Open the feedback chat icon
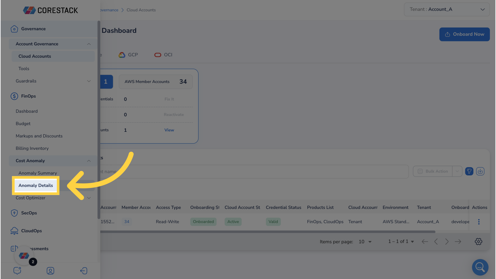 (17, 270)
